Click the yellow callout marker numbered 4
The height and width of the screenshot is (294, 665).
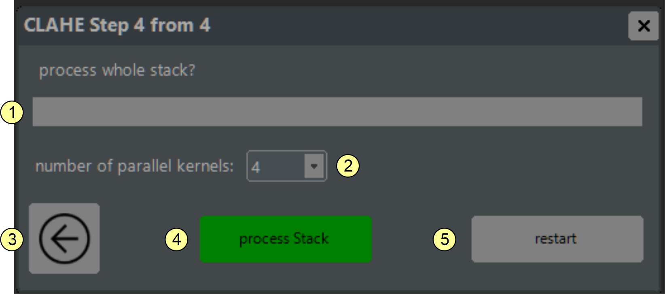pos(176,239)
